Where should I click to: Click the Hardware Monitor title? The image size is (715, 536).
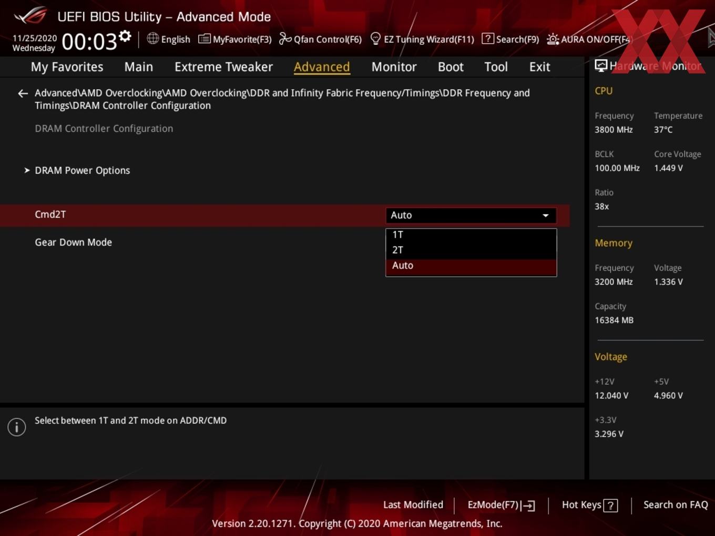(x=655, y=66)
